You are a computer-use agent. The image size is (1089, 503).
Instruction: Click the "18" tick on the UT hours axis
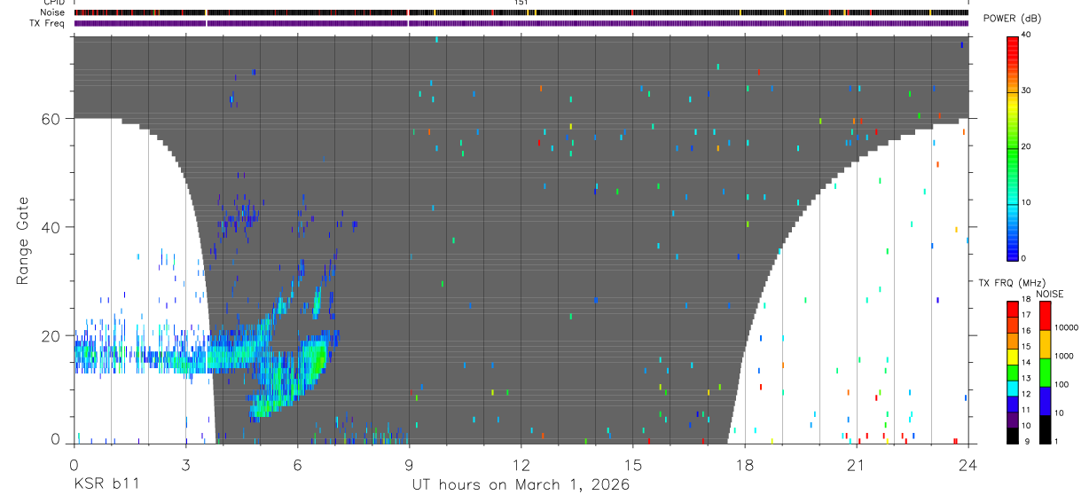coord(745,464)
